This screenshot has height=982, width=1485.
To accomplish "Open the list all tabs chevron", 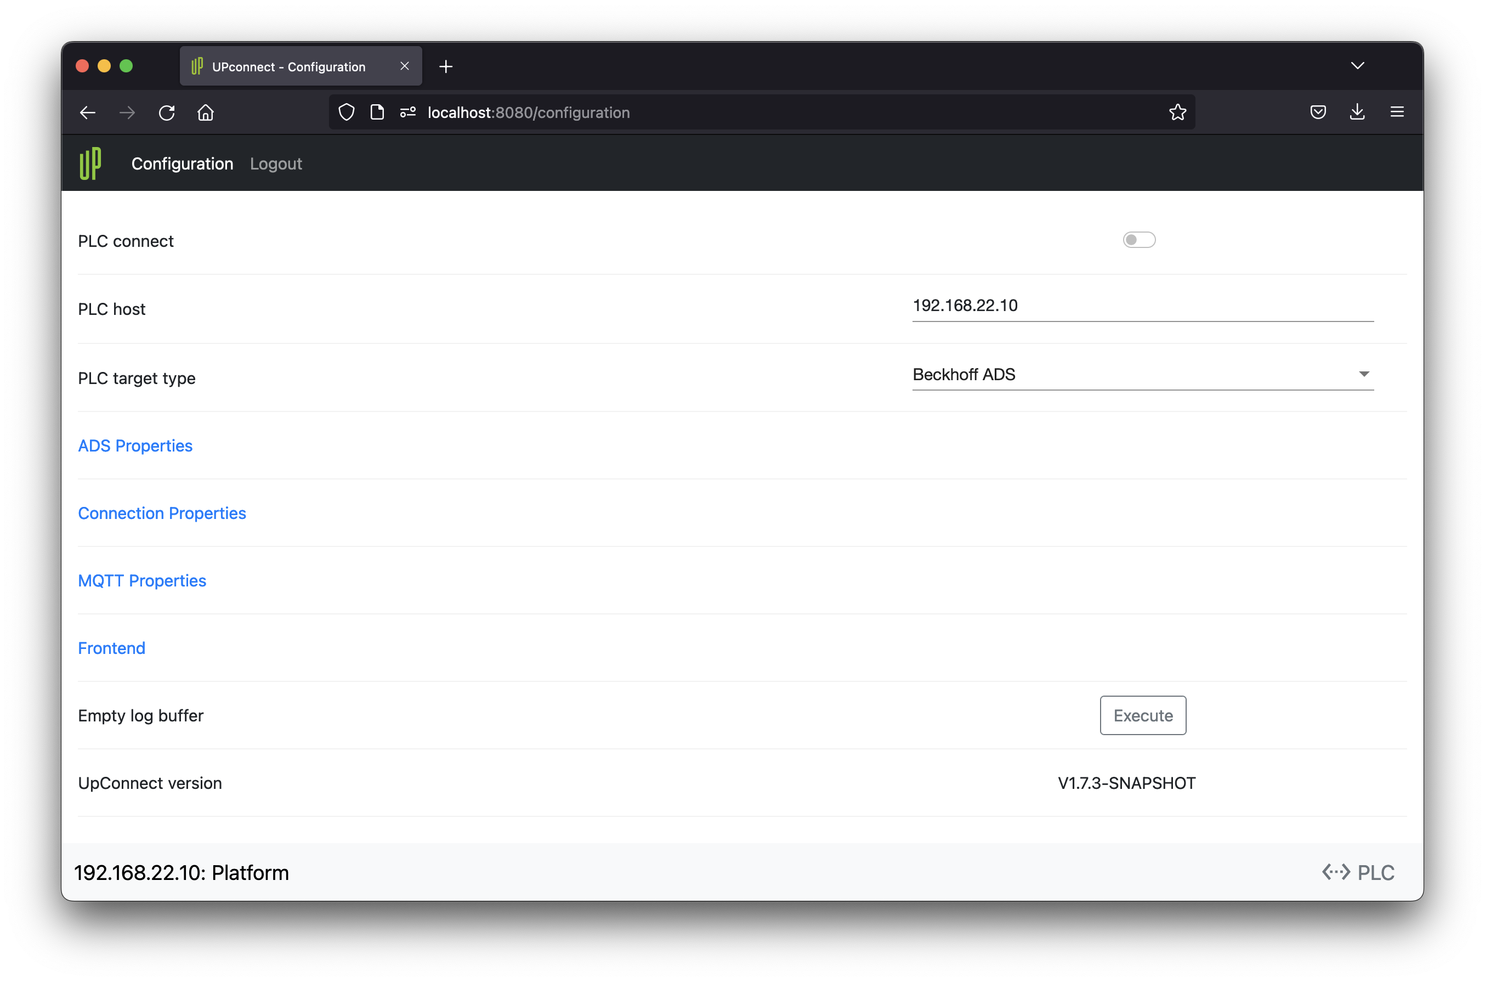I will click(x=1357, y=66).
